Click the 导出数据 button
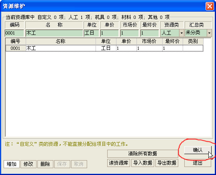Image resolution: width=216 pixels, height=175 pixels. (167, 163)
